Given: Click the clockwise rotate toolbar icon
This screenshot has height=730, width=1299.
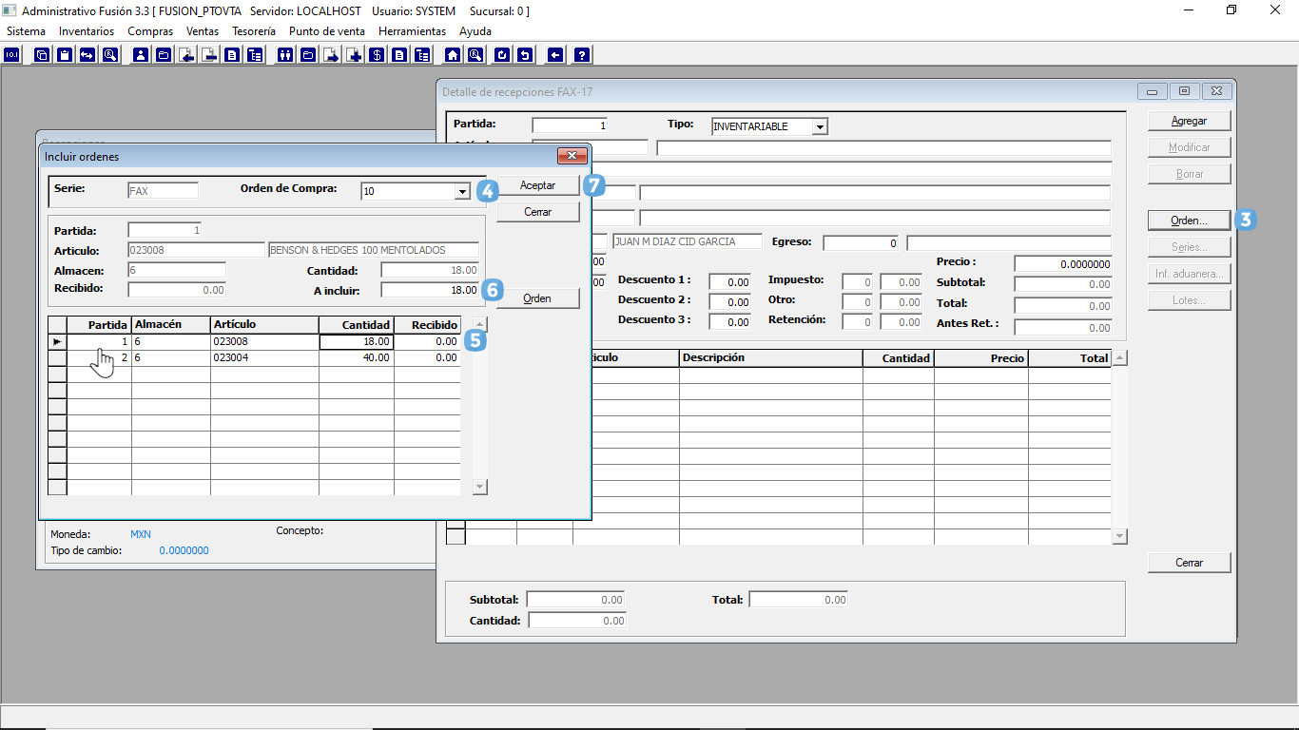Looking at the screenshot, I should (x=502, y=54).
